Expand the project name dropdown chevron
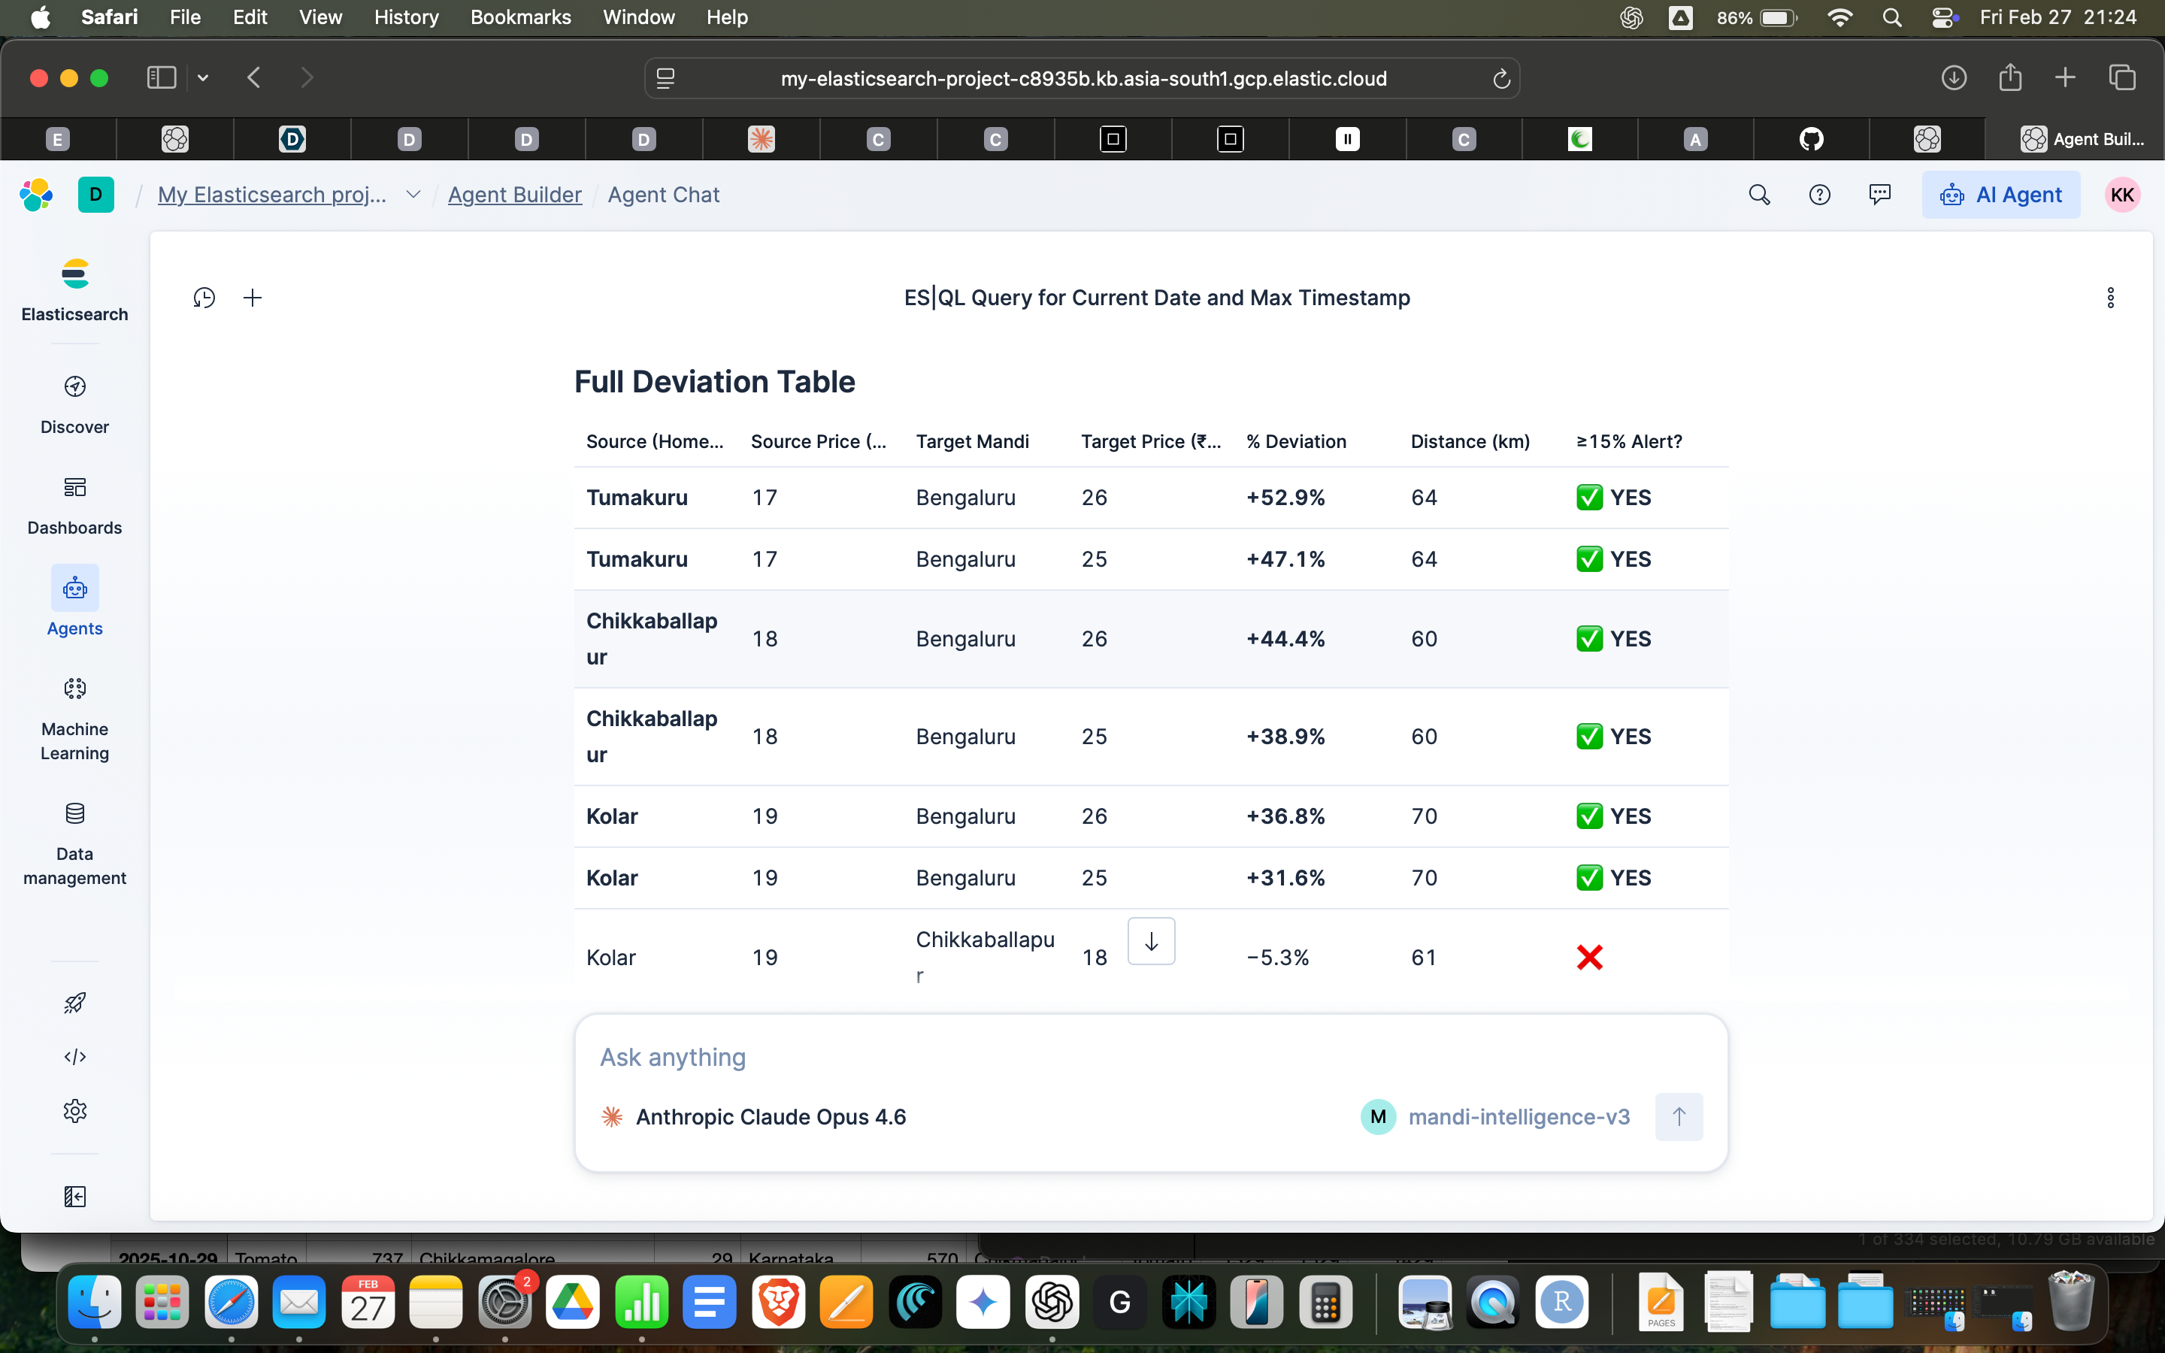2165x1353 pixels. point(413,195)
